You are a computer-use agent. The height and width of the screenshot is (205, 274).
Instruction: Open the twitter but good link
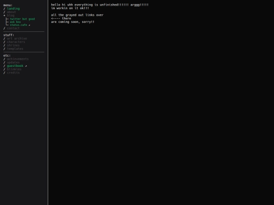pos(22,19)
